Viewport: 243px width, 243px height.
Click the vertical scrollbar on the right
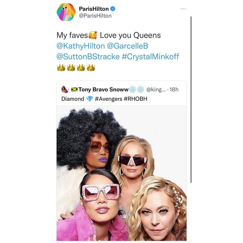[191, 100]
